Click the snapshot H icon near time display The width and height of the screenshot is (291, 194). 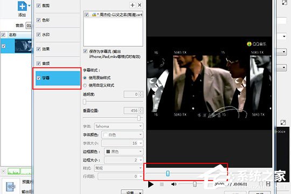[x=268, y=184]
